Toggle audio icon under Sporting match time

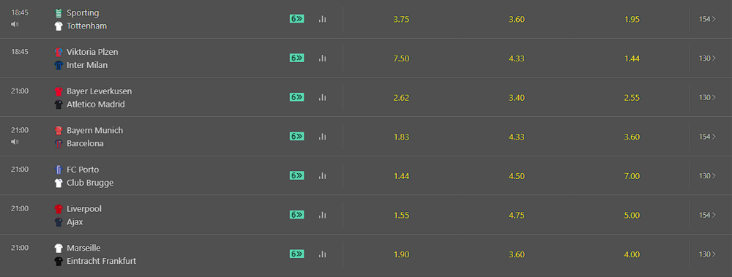point(15,24)
